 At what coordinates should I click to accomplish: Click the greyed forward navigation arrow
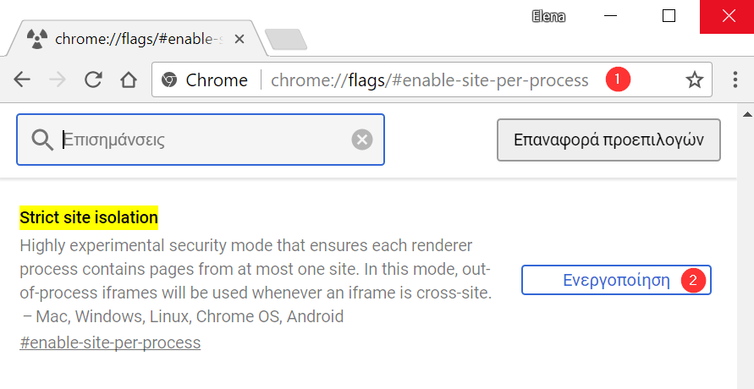58,79
